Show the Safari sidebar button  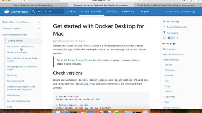25,1
